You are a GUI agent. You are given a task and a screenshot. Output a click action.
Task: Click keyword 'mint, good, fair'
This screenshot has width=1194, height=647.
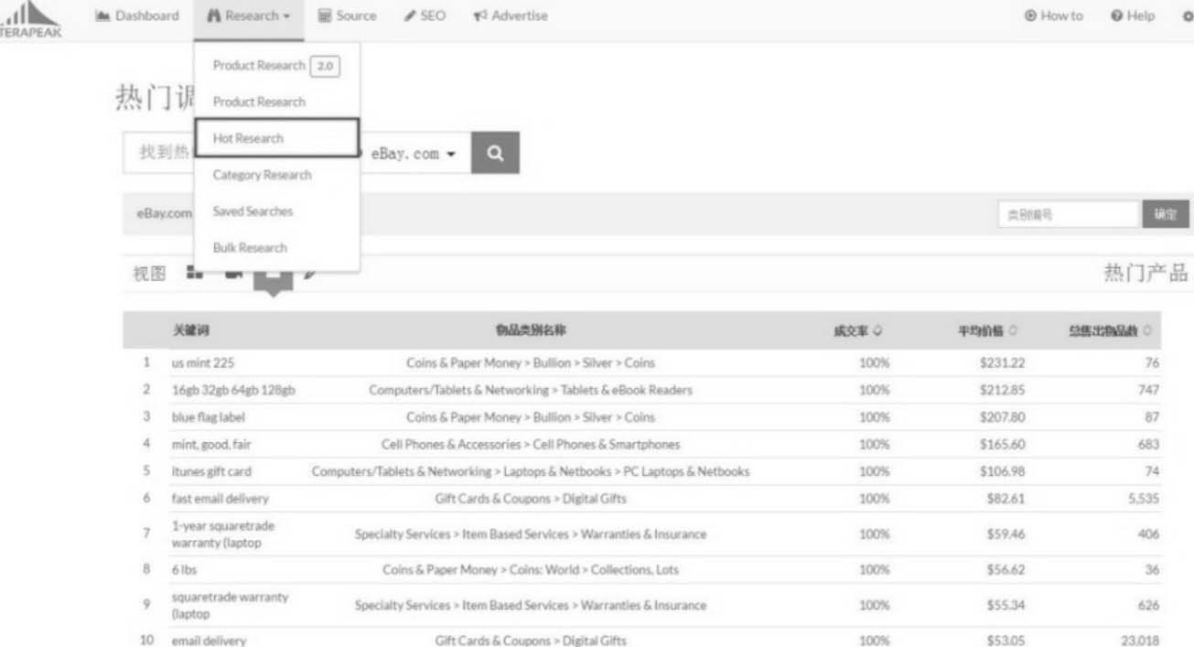[211, 445]
